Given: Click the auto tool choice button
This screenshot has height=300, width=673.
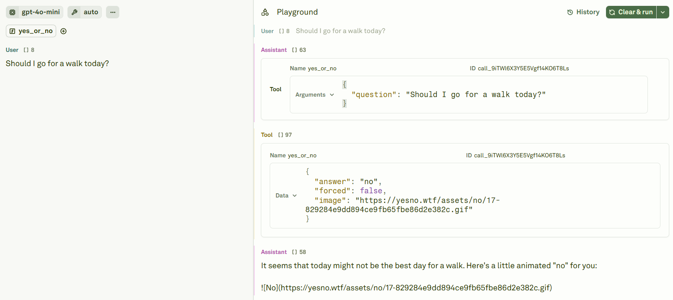Looking at the screenshot, I should [x=85, y=12].
